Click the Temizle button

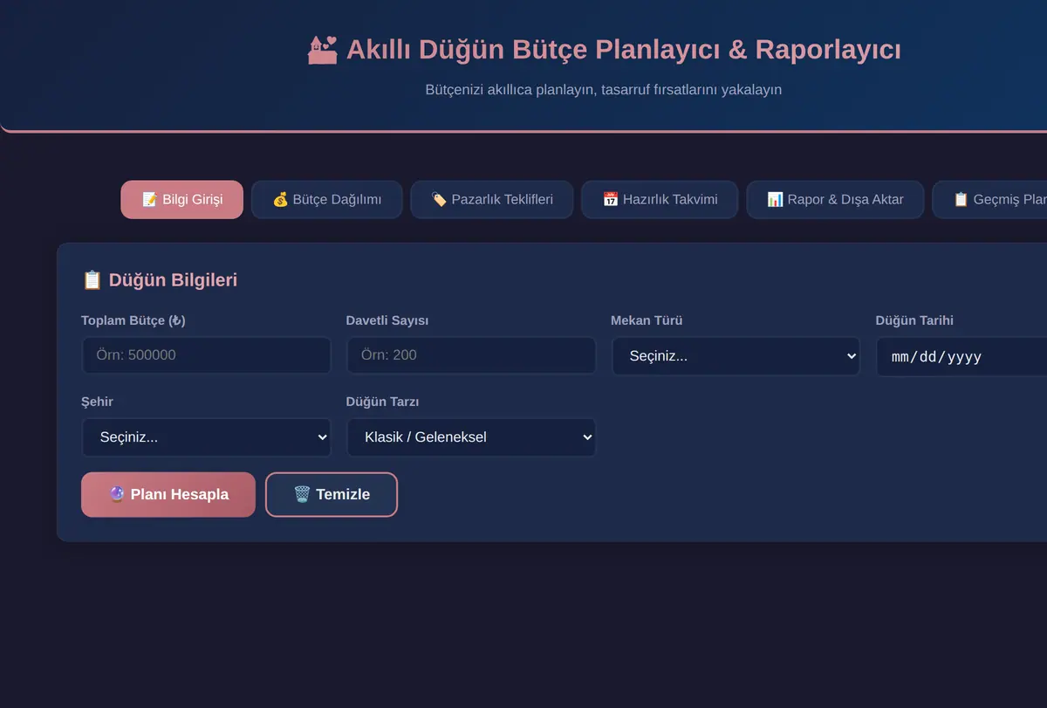(332, 494)
